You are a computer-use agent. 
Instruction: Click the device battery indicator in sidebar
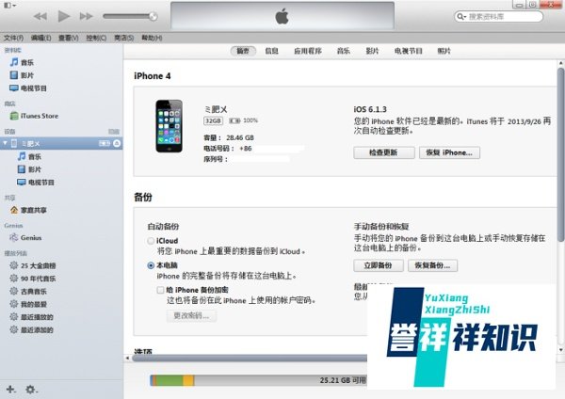(x=105, y=143)
